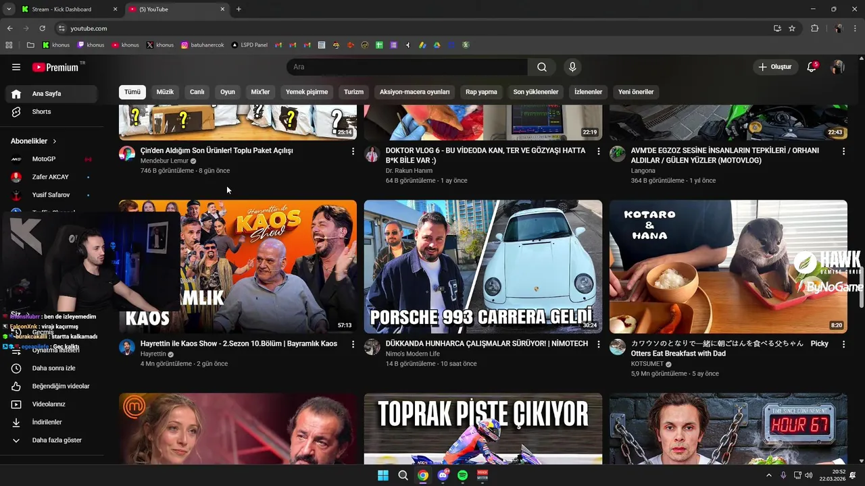Play the Kotaro & Hana otter thumbnail

728,267
